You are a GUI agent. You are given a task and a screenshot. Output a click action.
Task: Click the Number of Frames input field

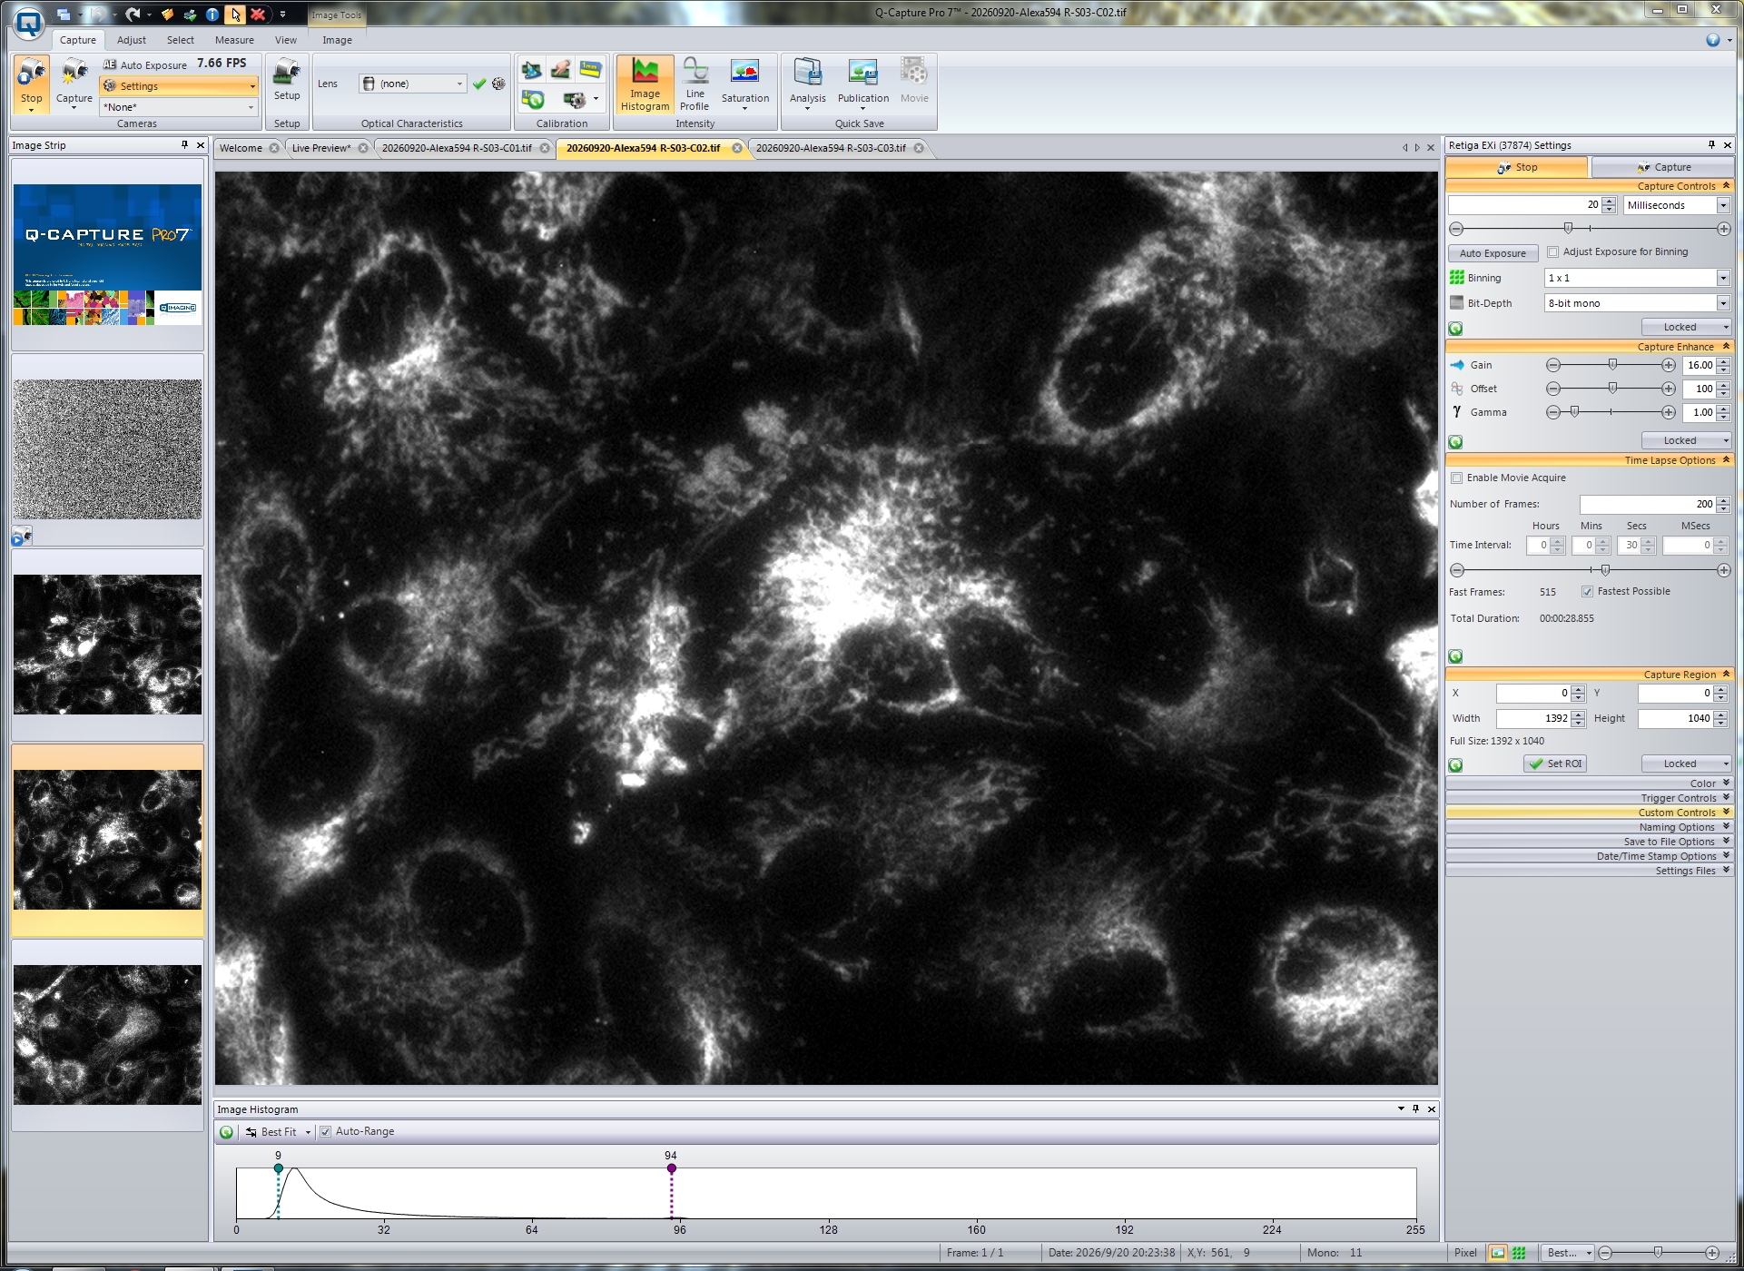pyautogui.click(x=1648, y=505)
